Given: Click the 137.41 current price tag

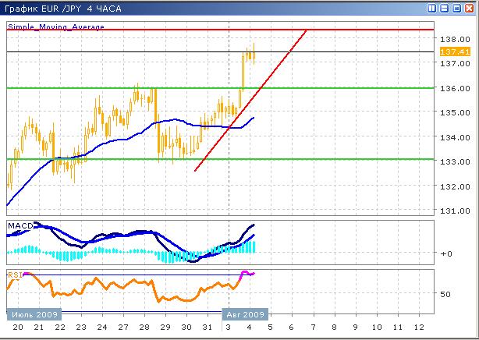Looking at the screenshot, I should [x=449, y=51].
